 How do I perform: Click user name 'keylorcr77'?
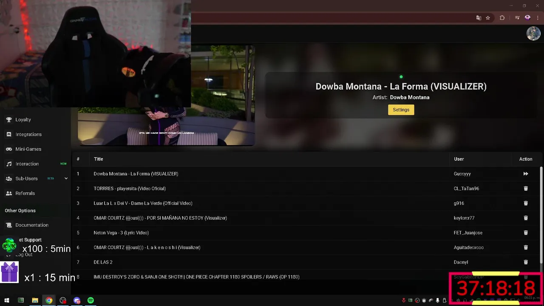point(464,218)
